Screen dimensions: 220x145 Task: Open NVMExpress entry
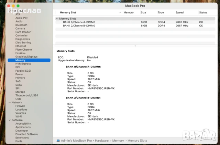(x=23, y=64)
